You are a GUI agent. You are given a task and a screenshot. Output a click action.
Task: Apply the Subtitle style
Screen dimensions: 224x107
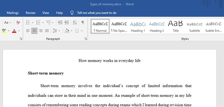[x=194, y=26]
